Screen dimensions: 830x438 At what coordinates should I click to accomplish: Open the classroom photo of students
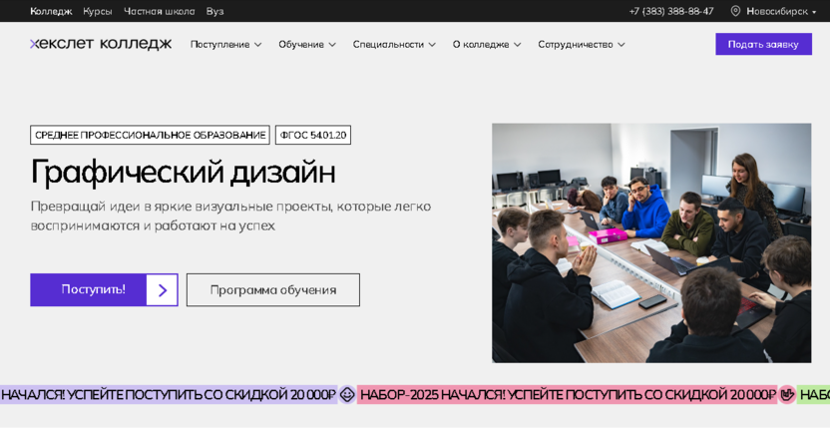pyautogui.click(x=651, y=243)
